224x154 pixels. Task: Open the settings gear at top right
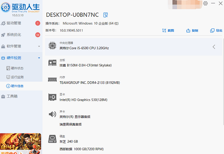(205, 3)
